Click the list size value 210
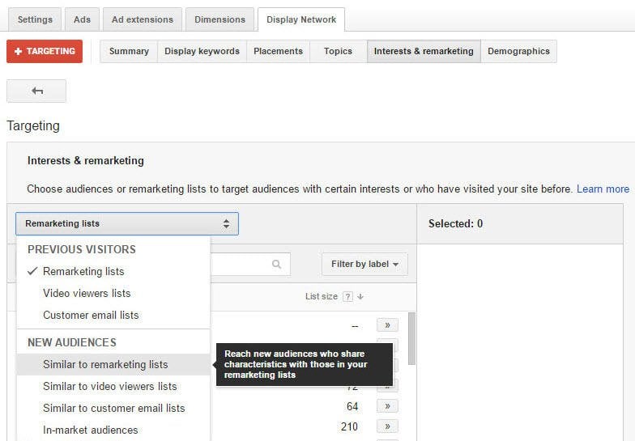The width and height of the screenshot is (635, 441). [350, 426]
